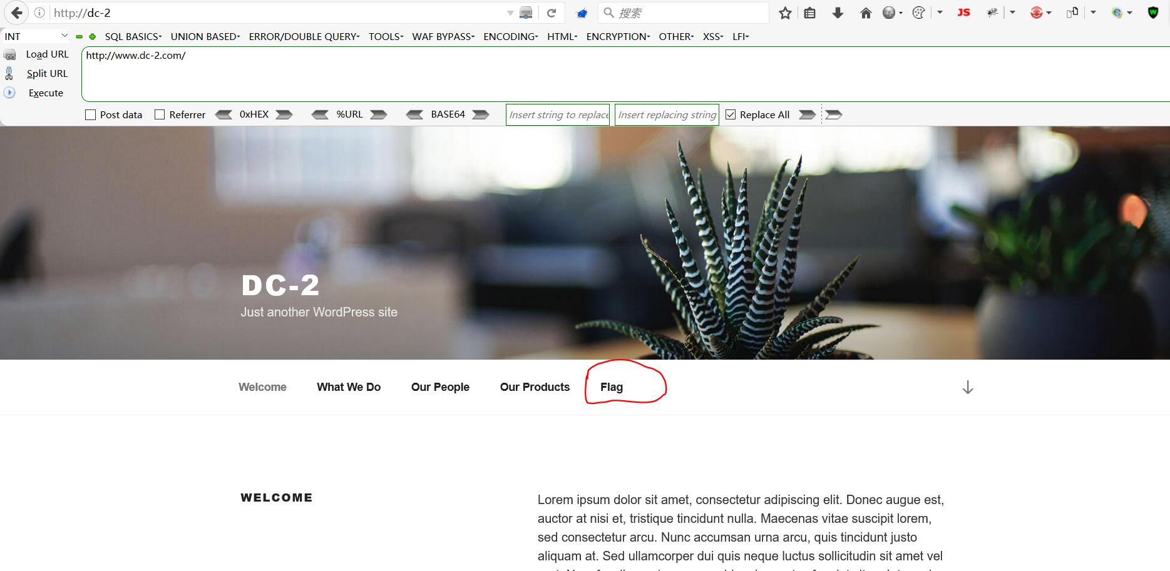Click the Load URL icon in HackBar
The image size is (1170, 571).
pos(11,54)
